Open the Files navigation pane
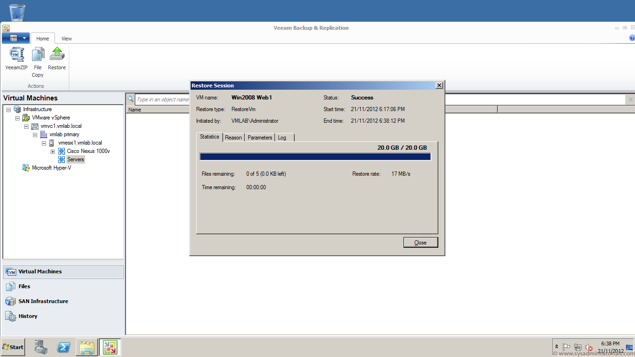 (x=63, y=287)
